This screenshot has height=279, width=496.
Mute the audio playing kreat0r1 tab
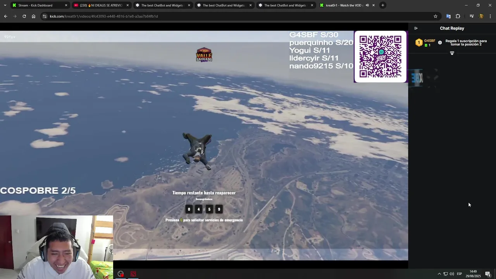[367, 5]
